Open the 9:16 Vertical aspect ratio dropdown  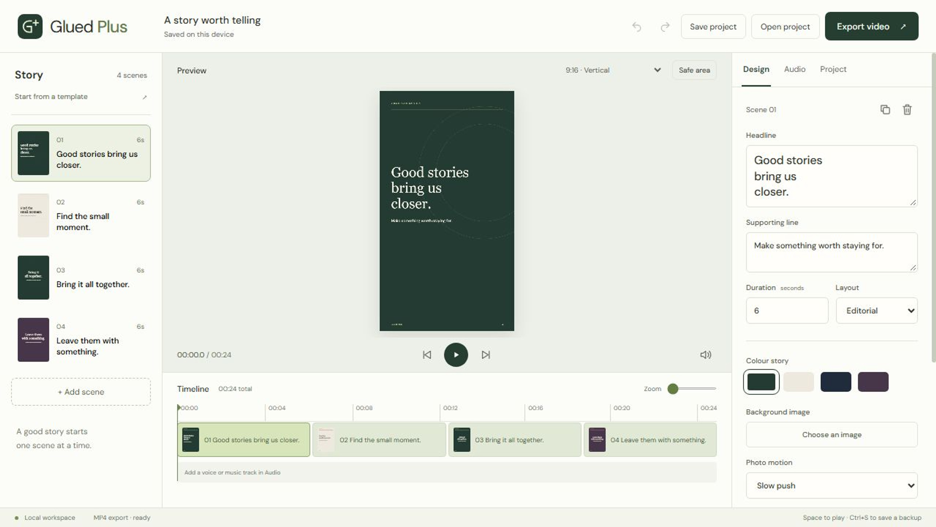point(613,70)
